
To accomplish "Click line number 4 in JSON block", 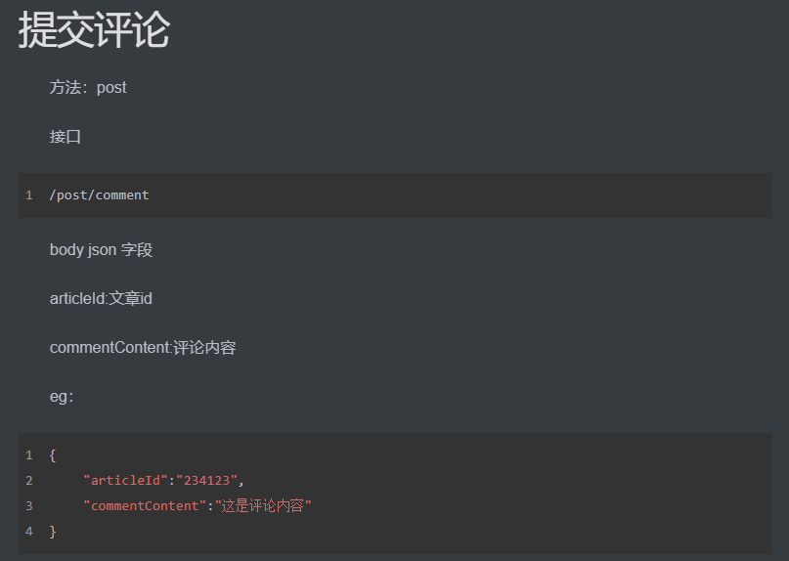I will pos(29,532).
